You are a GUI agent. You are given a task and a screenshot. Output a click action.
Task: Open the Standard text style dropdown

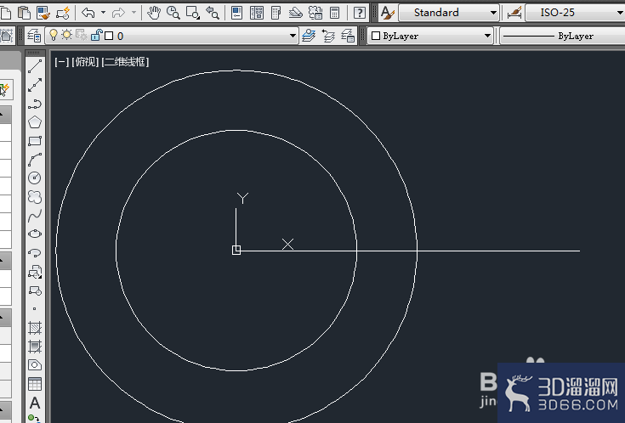[x=449, y=13]
